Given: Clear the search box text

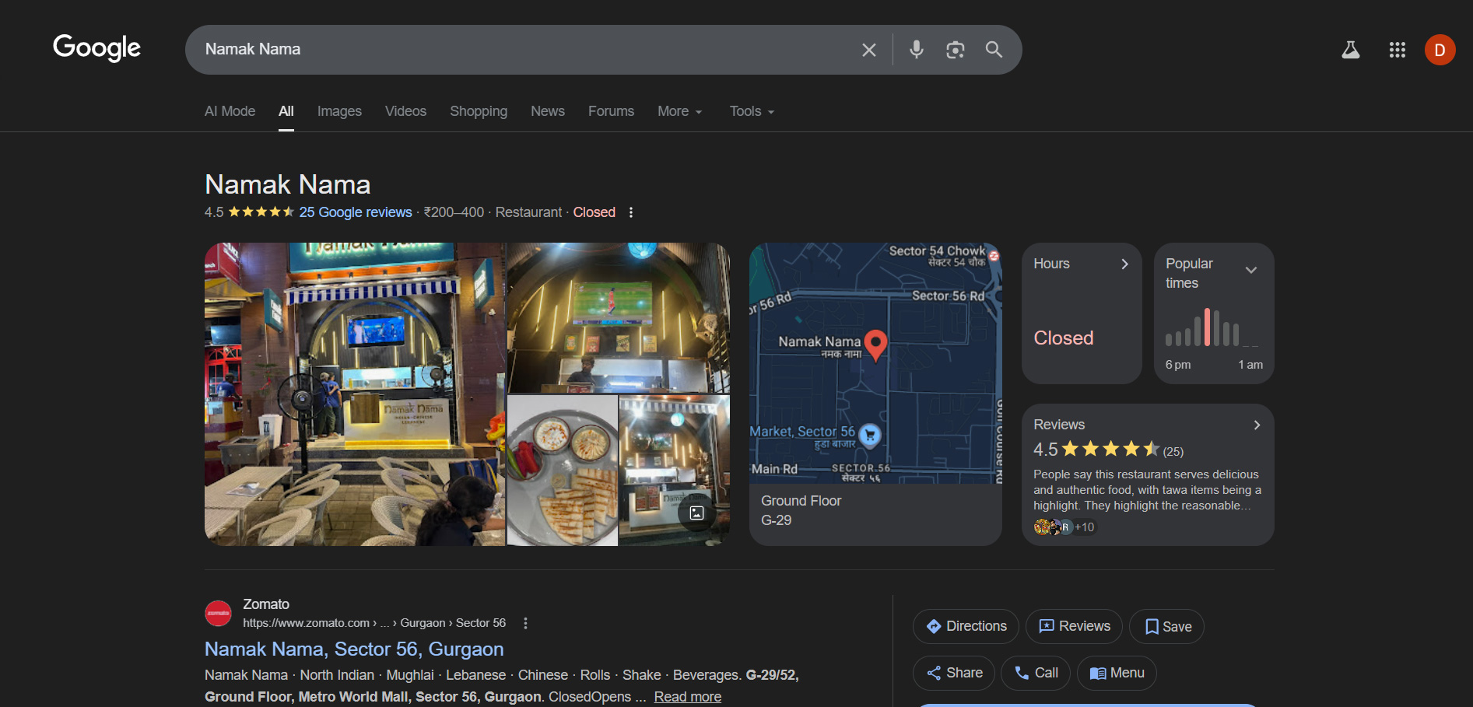Looking at the screenshot, I should click(868, 50).
